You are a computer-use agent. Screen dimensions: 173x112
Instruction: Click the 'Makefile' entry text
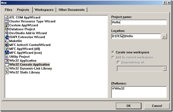coord(16,41)
